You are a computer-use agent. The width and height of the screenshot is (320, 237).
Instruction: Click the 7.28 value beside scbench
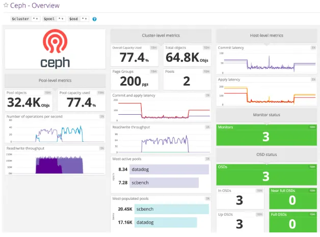pyautogui.click(x=123, y=182)
